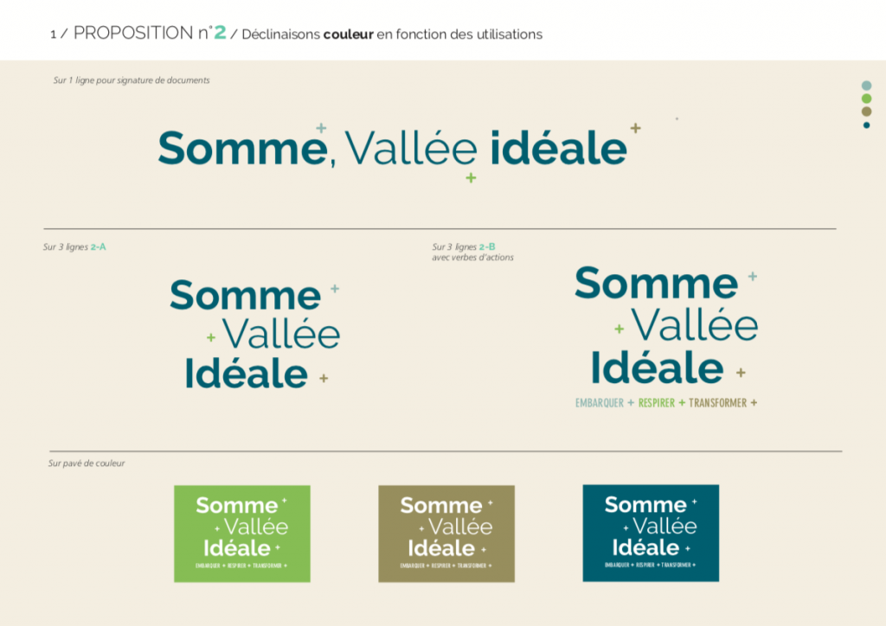Image resolution: width=886 pixels, height=626 pixels.
Task: Click the TRANSFORMER action verb
Action: click(717, 403)
